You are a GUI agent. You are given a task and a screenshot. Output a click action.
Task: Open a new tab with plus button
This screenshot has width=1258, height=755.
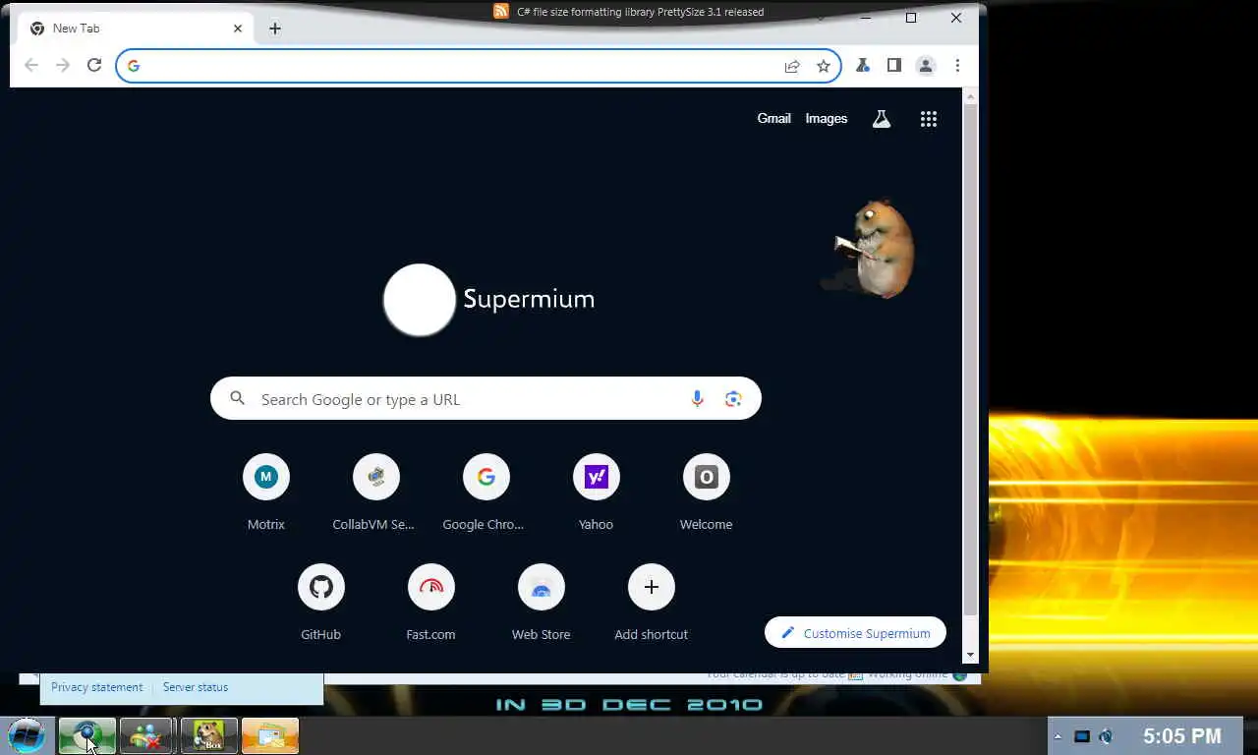tap(275, 29)
